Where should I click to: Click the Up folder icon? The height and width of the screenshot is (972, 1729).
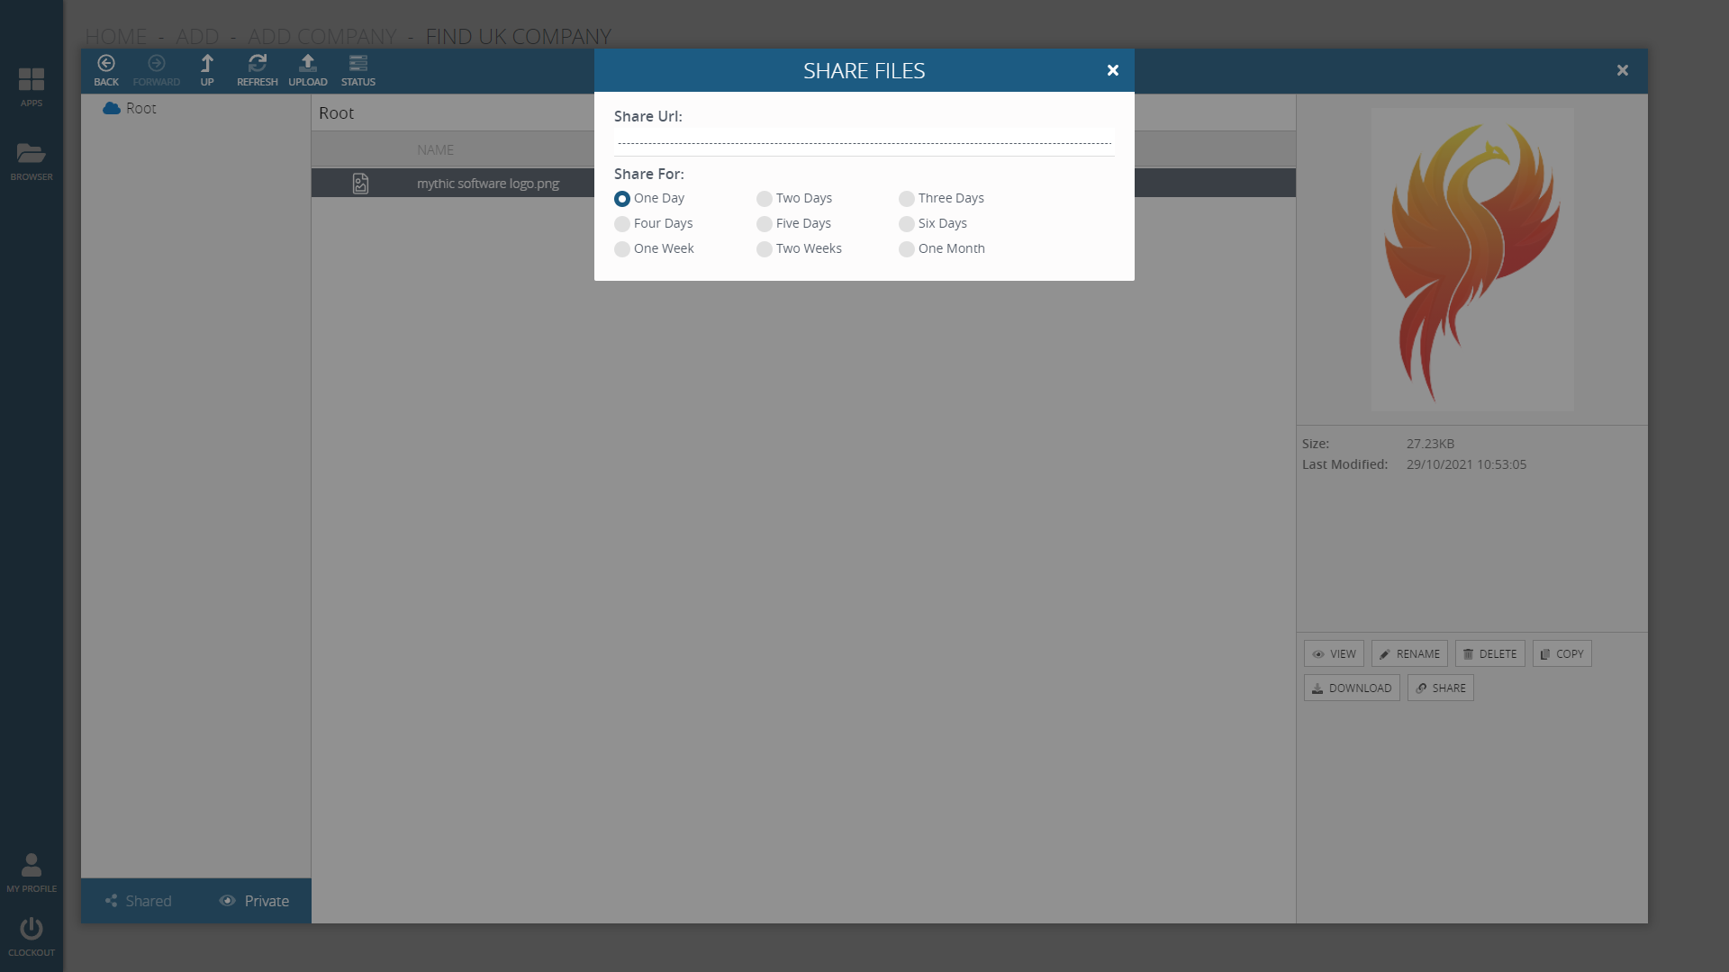(x=207, y=65)
